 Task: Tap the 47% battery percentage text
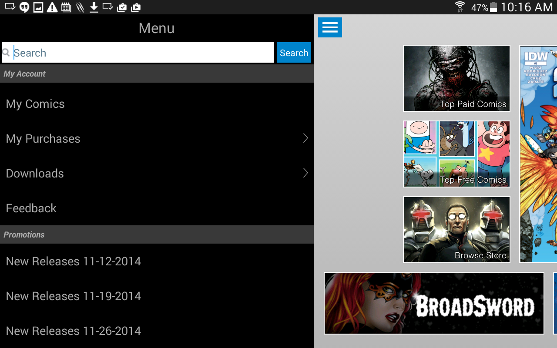[x=480, y=7]
